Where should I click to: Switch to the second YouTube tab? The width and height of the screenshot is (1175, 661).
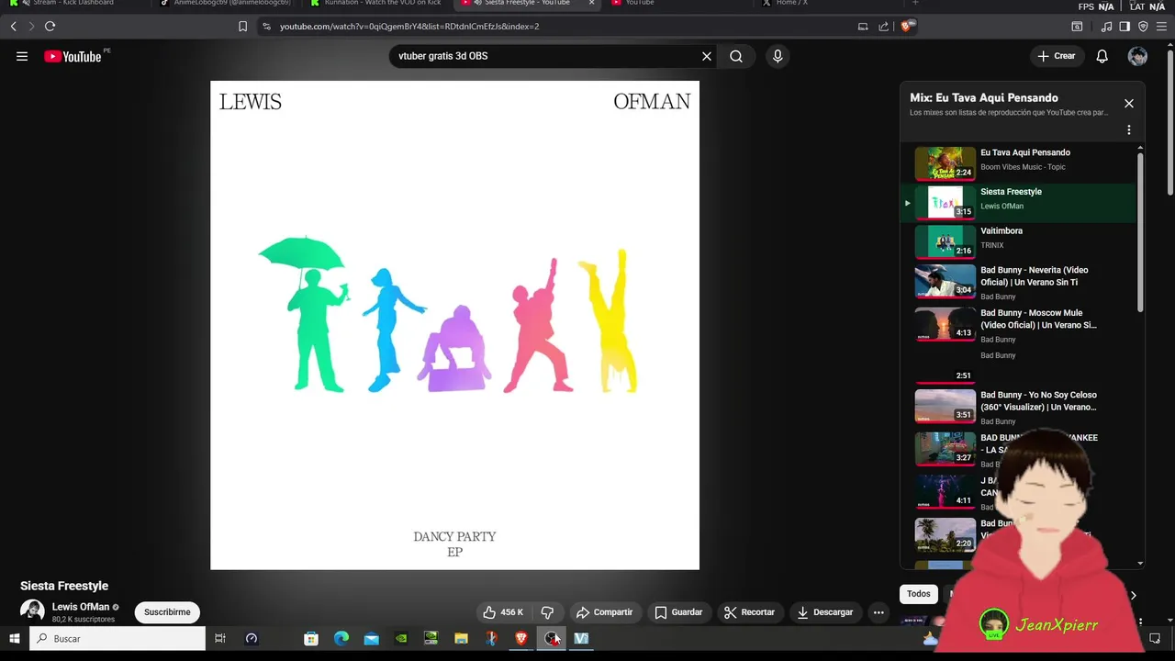click(677, 4)
